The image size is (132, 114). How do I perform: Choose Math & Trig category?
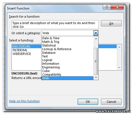coord(68,42)
